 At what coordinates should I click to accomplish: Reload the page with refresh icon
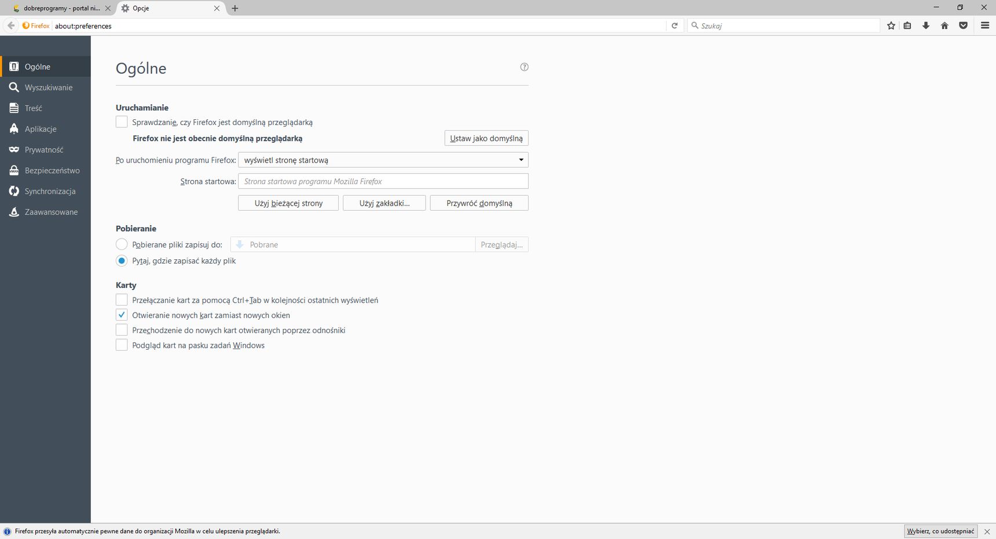[x=675, y=25]
